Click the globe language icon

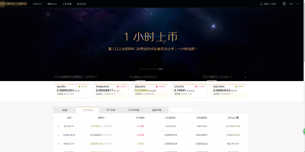pos(284,4)
